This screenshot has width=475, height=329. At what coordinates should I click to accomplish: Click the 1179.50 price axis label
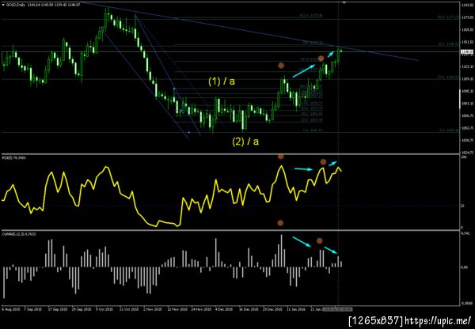[466, 17]
